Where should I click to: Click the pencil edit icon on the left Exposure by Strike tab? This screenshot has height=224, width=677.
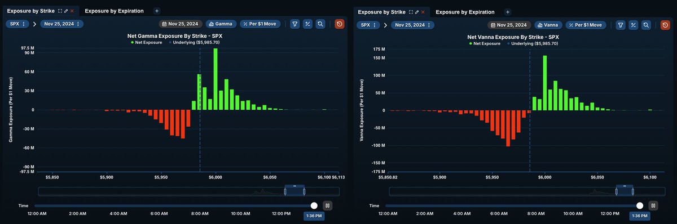tap(66, 11)
